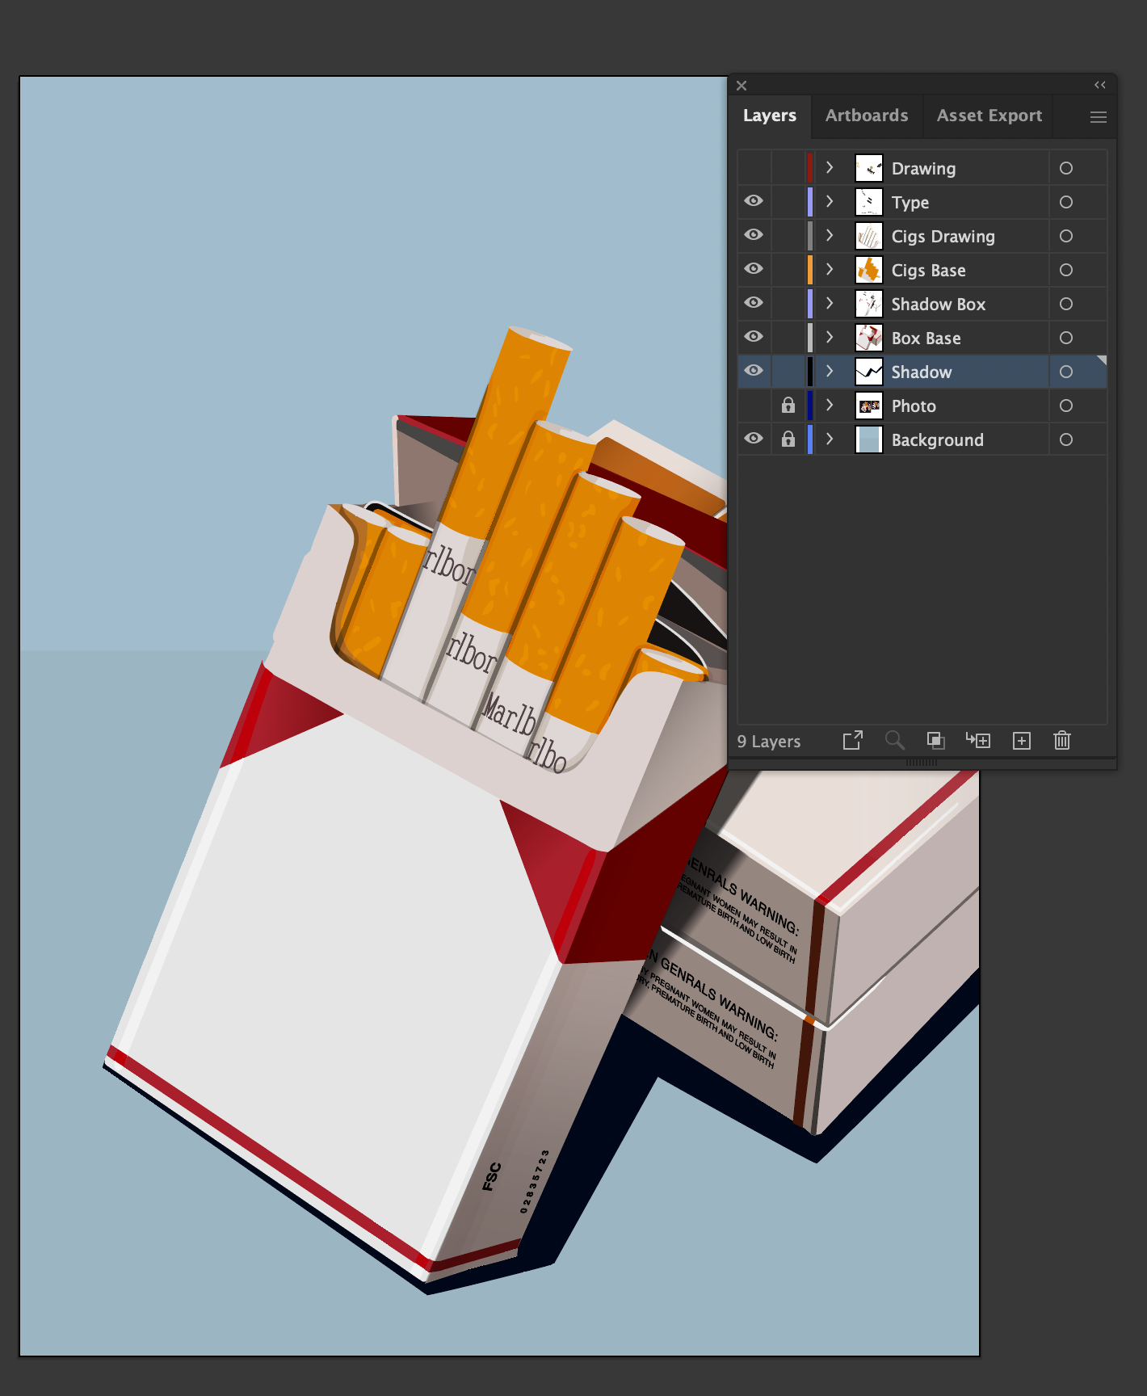The image size is (1147, 1396).
Task: Expand the Photo layer contents
Action: pos(830,406)
